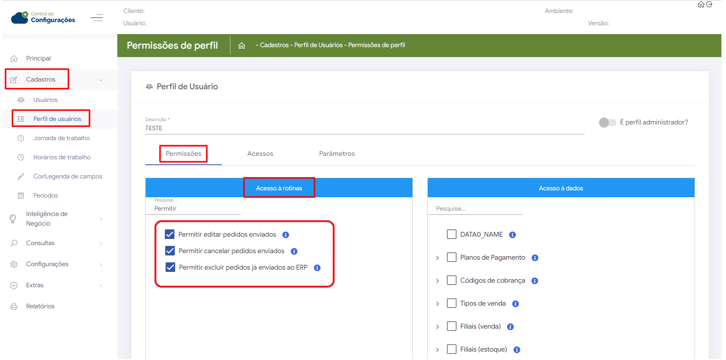Enable the É perfil administrador toggle
Image resolution: width=726 pixels, height=360 pixels.
pyautogui.click(x=607, y=123)
